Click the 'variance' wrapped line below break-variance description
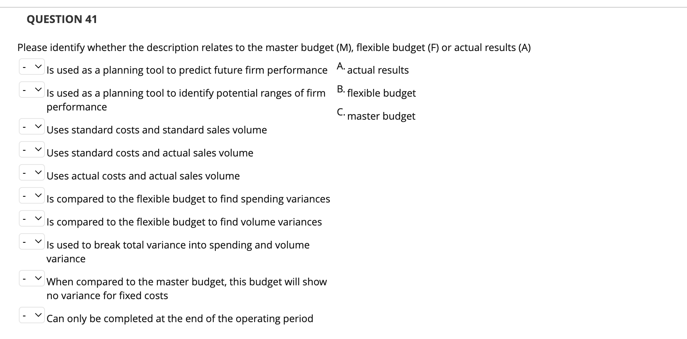 (x=66, y=259)
